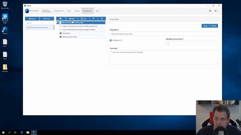
Task: Click the Attune logo in the header
Action: (32, 11)
